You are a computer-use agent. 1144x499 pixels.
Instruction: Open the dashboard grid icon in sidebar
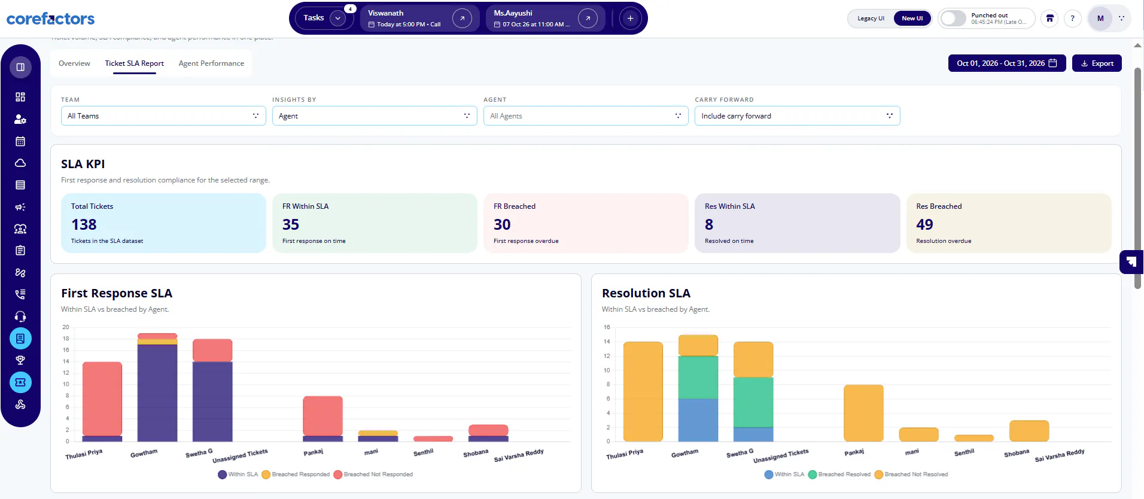[20, 97]
